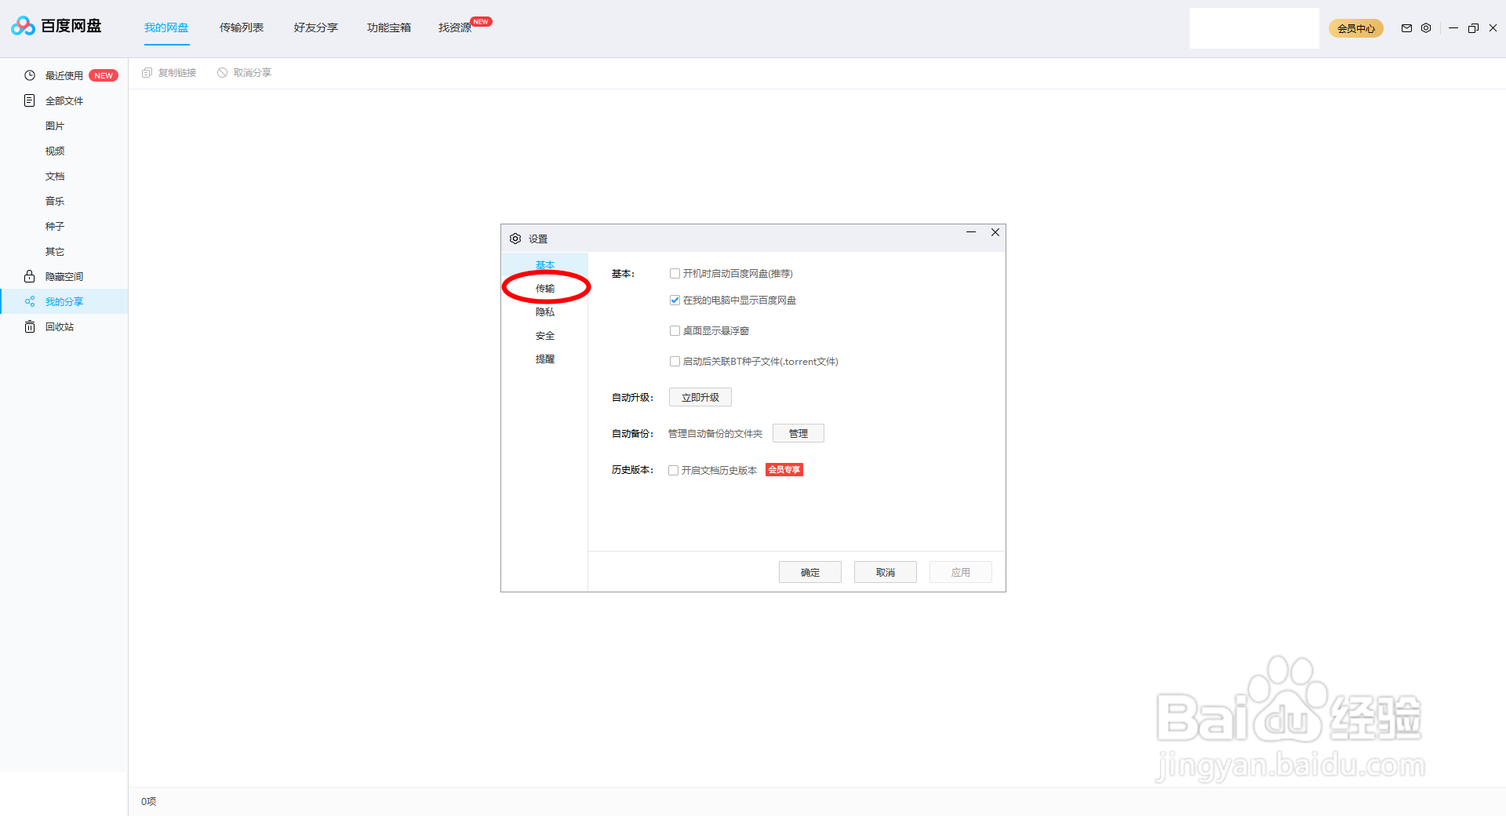Screen dimensions: 1506x816
Task: Enable 桌面显示悬浮窗 floating window option
Action: pyautogui.click(x=675, y=330)
